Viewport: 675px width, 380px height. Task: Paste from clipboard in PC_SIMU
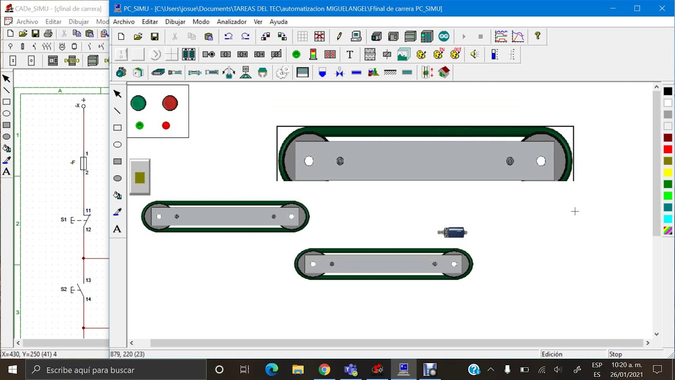click(x=209, y=36)
